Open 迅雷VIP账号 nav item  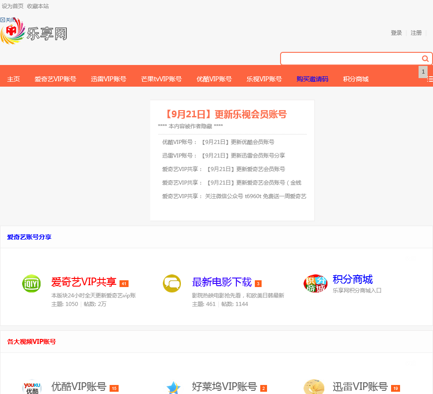click(x=109, y=79)
